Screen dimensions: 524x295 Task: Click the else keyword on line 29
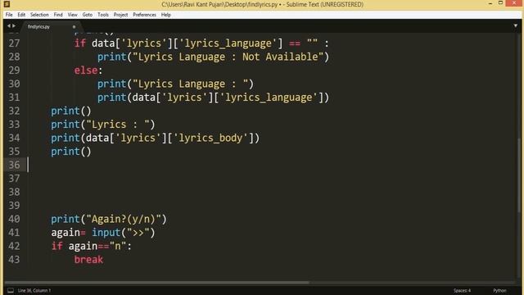[86, 70]
